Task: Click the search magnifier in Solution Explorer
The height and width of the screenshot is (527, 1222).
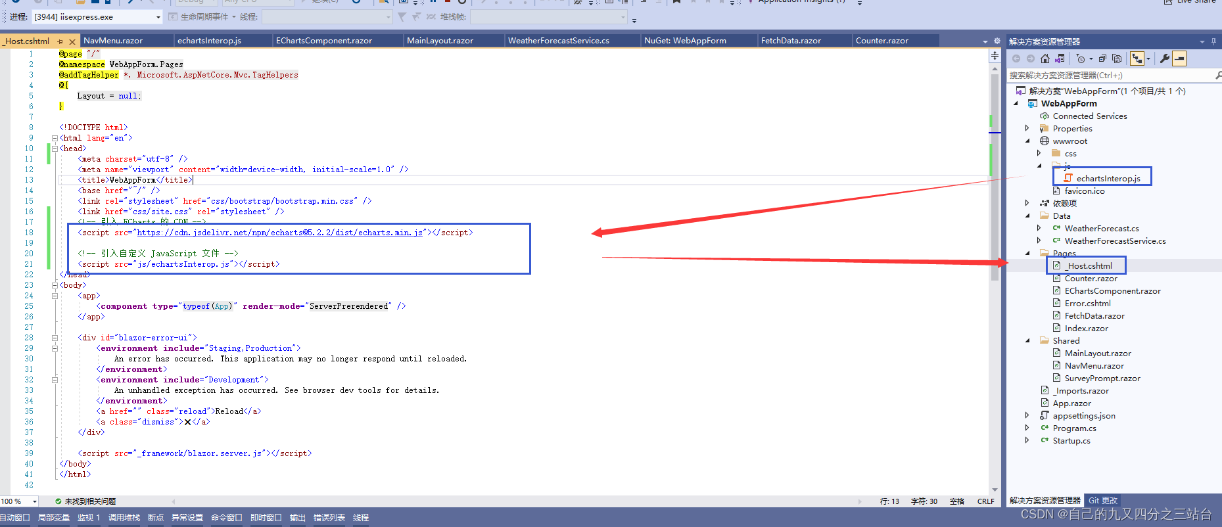Action: pos(1217,76)
